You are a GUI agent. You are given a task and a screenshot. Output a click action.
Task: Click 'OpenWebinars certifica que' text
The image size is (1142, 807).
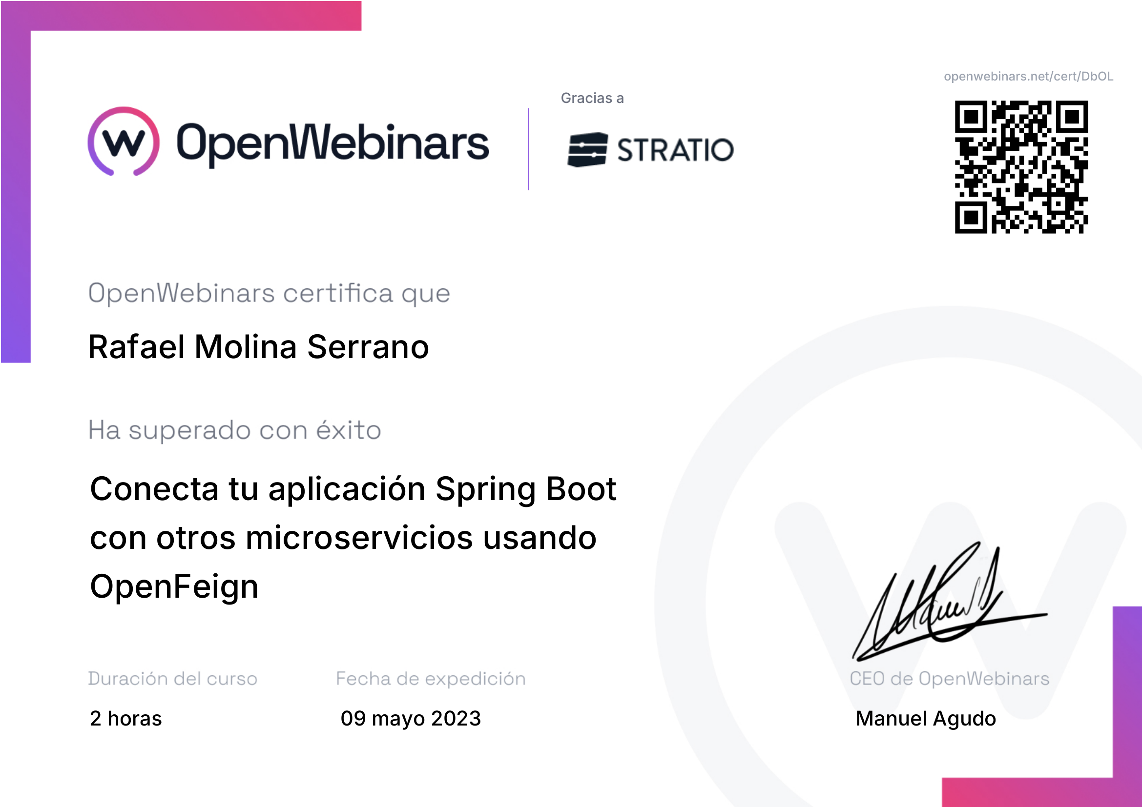269,293
